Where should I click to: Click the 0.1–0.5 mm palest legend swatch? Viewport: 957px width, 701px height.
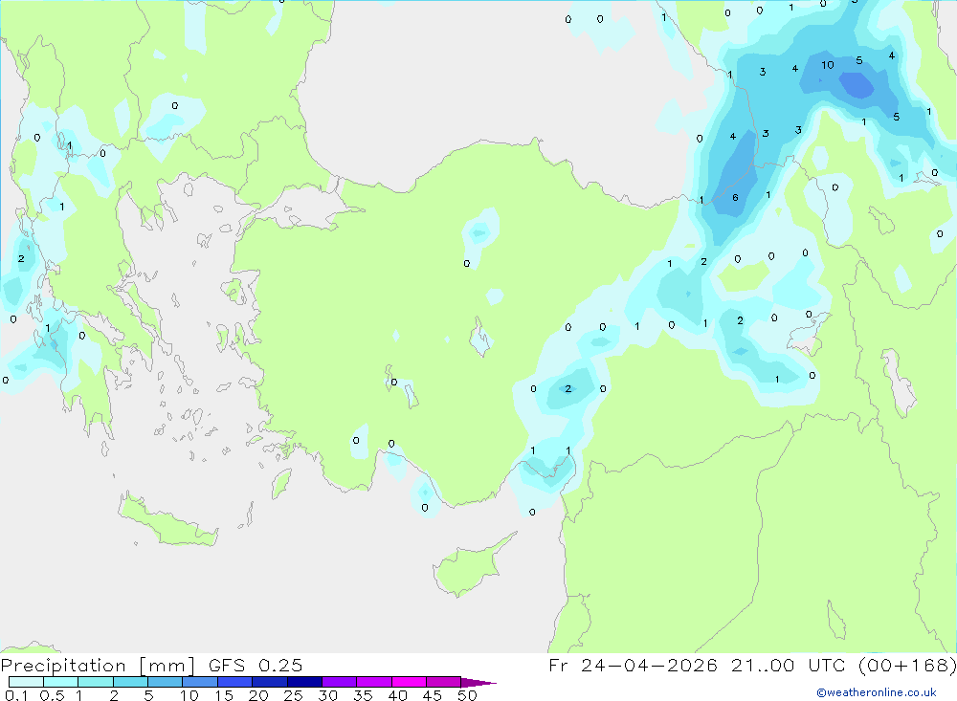pos(26,682)
